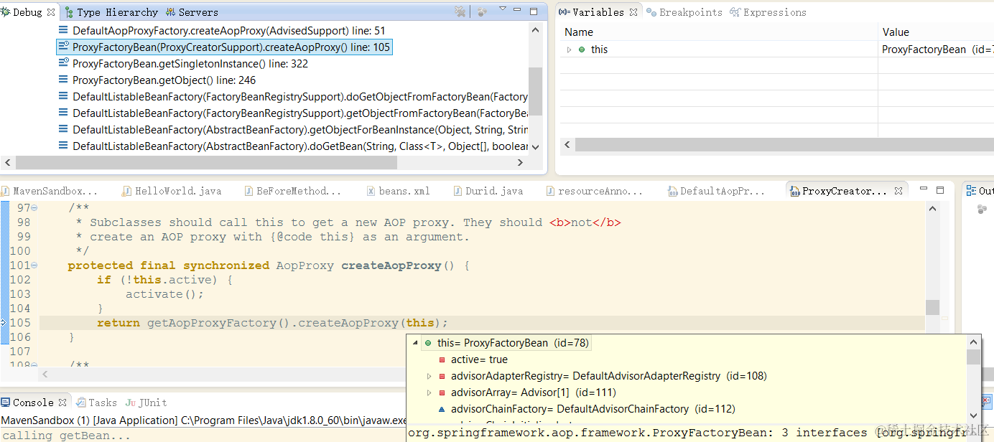Select the doGetBean stack frame
Screen dimensions: 994x442
(x=292, y=146)
